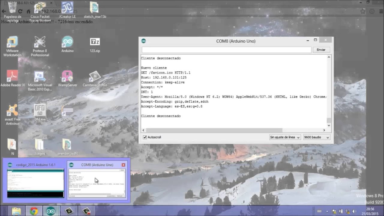384x216 pixels.
Task: Click the horizontal scrollbar in COM8 output
Action: coord(214,130)
